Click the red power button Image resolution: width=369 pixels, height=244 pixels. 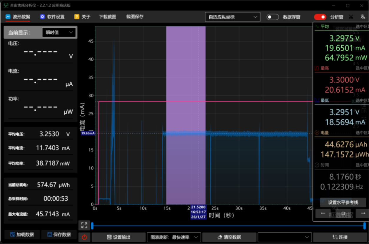[x=84, y=237]
